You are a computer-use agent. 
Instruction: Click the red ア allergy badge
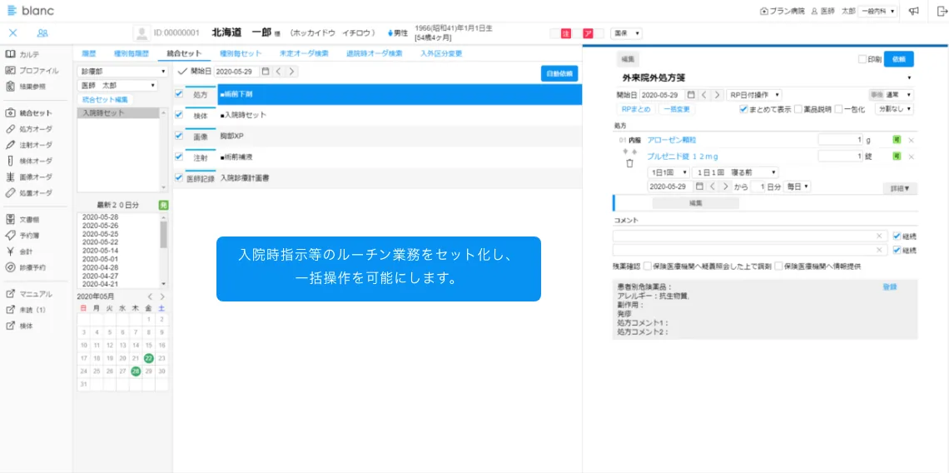(587, 33)
